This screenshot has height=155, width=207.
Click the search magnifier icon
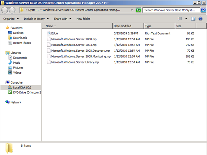(203, 10)
